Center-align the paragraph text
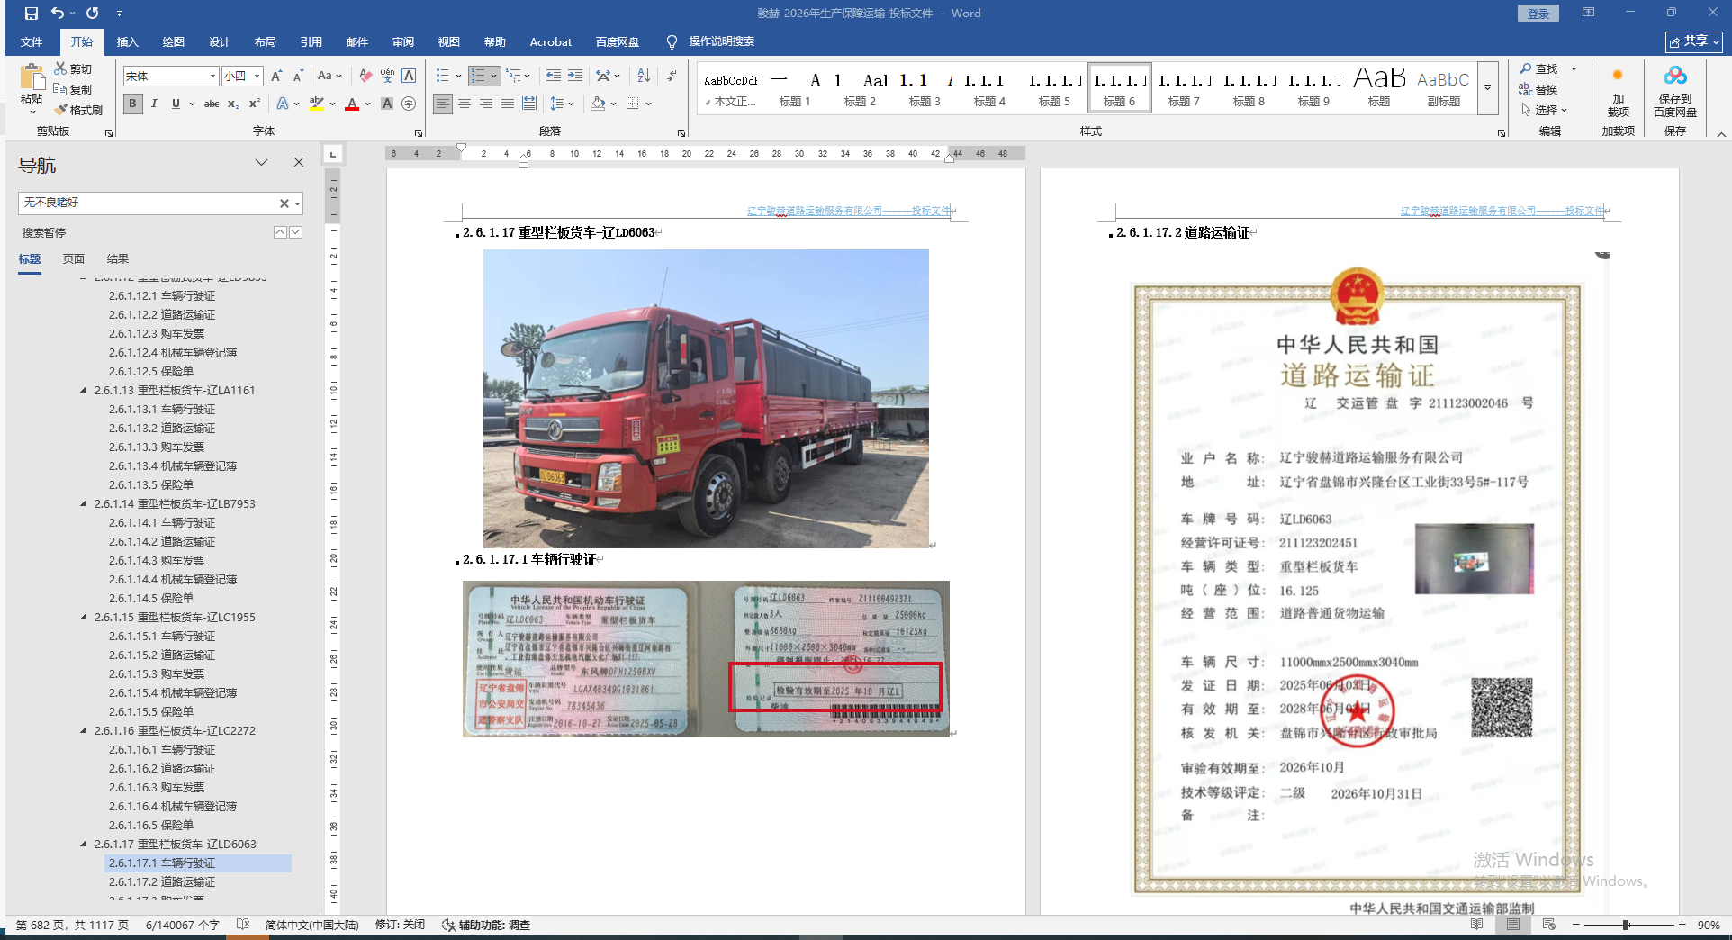This screenshot has width=1732, height=940. coord(465,104)
